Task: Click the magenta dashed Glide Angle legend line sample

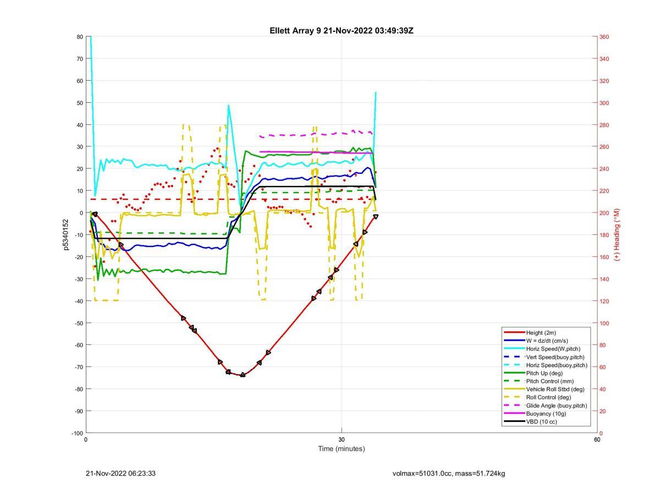Action: (514, 406)
